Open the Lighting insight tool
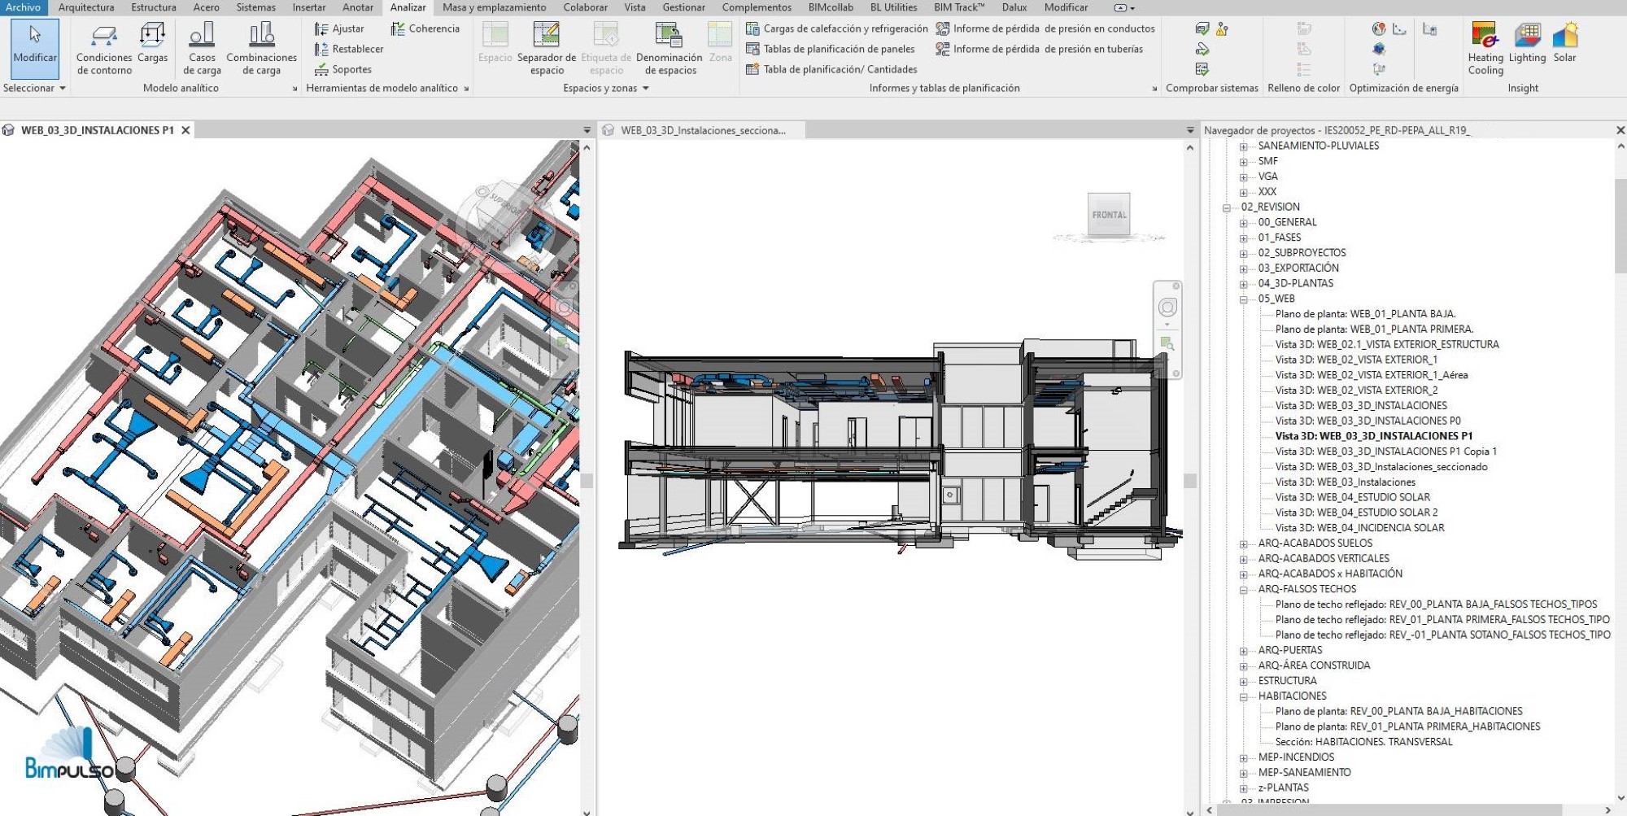 pyautogui.click(x=1527, y=45)
